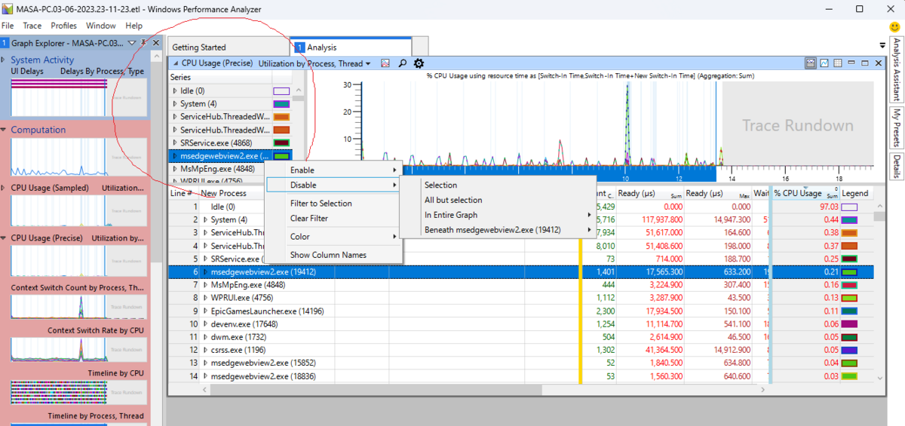Viewport: 905px width, 426px height.
Task: Select Timeline by CPU graph thumbnail
Action: coord(79,392)
